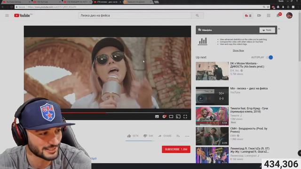This screenshot has width=301, height=169.
Task: Click the upload video camera icon
Action: coord(259,15)
